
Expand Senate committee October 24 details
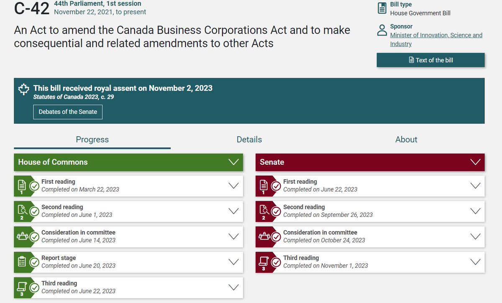(x=476, y=237)
